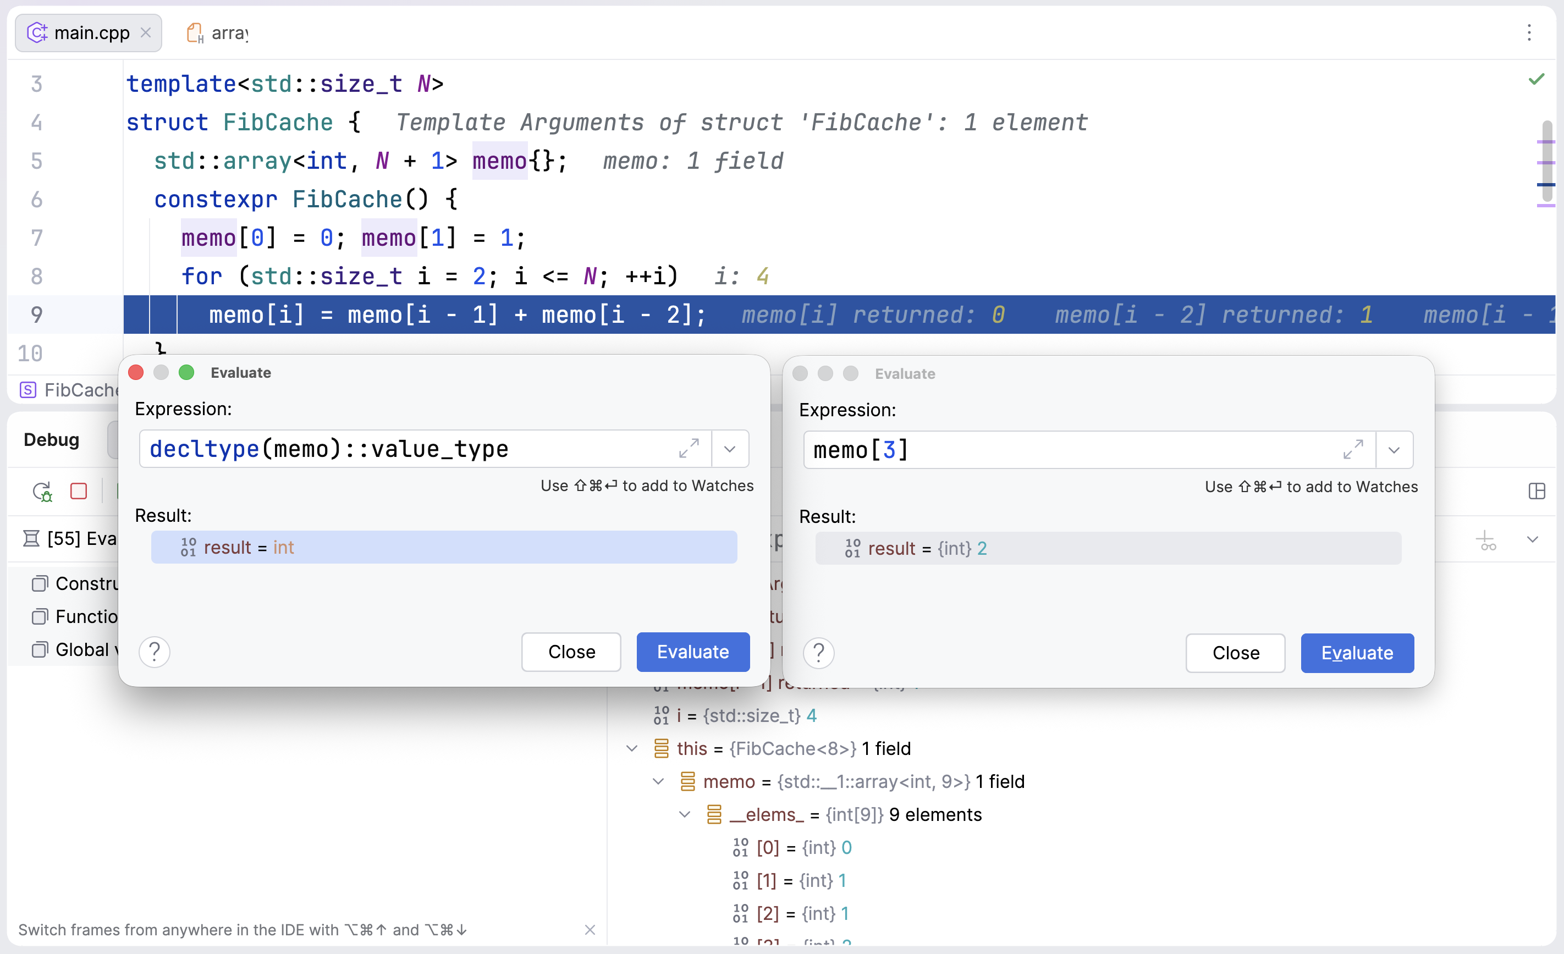This screenshot has width=1564, height=954.
Task: Collapse the memo std::array node
Action: tap(658, 781)
